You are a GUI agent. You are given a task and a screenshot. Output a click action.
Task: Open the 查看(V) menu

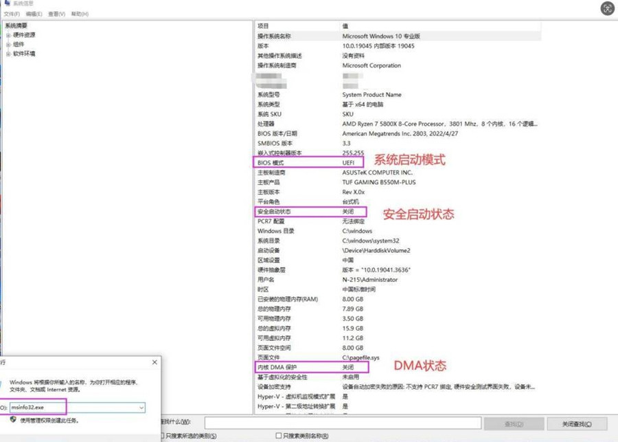[56, 14]
